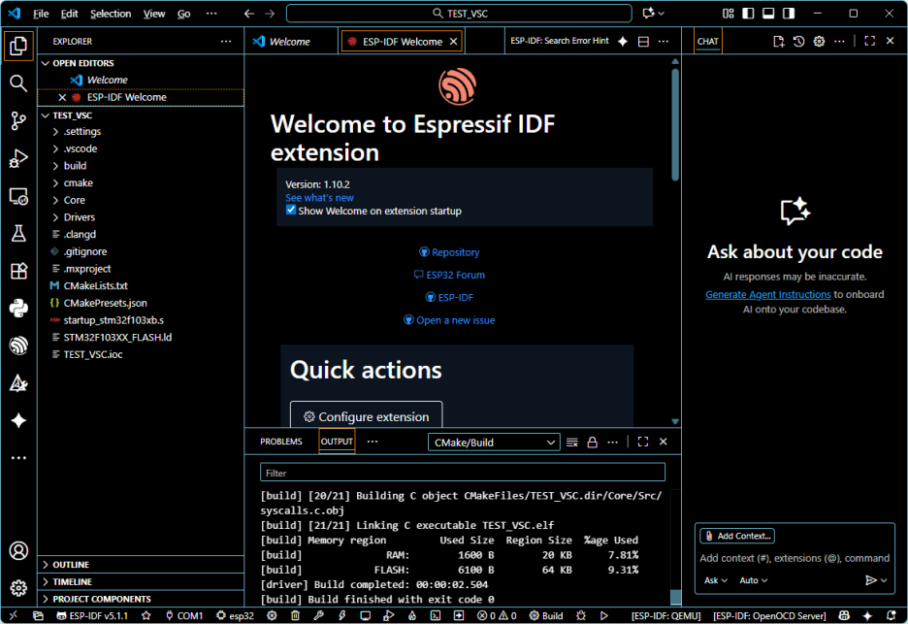Toggle bottom panel visibility
Screen dimensions: 908x624
coord(768,14)
